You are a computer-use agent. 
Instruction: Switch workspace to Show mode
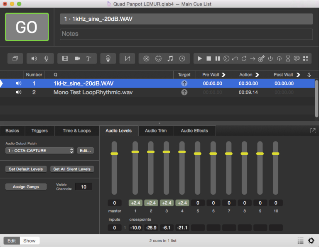(x=29, y=241)
